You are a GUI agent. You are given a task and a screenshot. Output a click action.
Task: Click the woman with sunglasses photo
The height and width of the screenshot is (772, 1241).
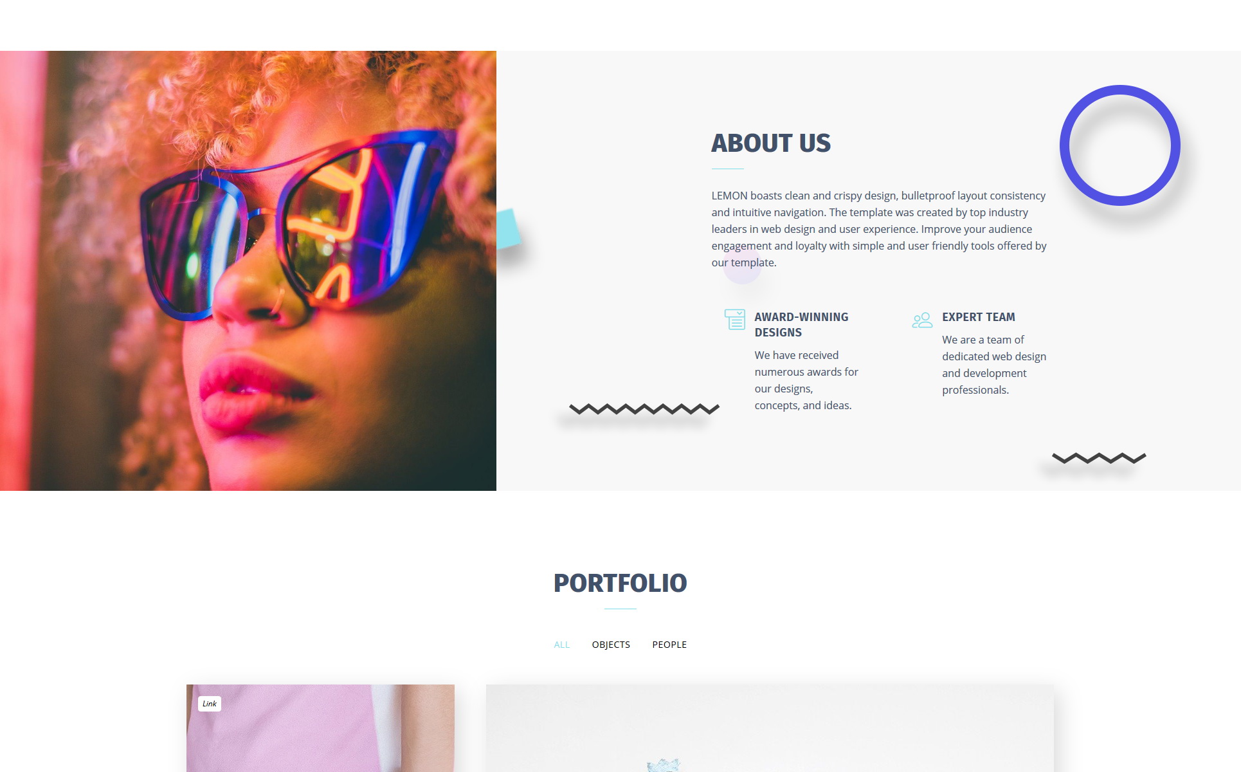248,271
